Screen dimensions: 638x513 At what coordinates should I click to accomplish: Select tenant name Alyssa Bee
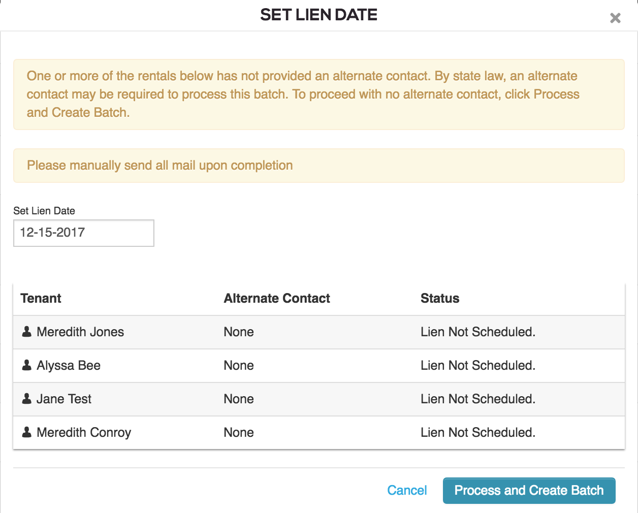click(69, 365)
